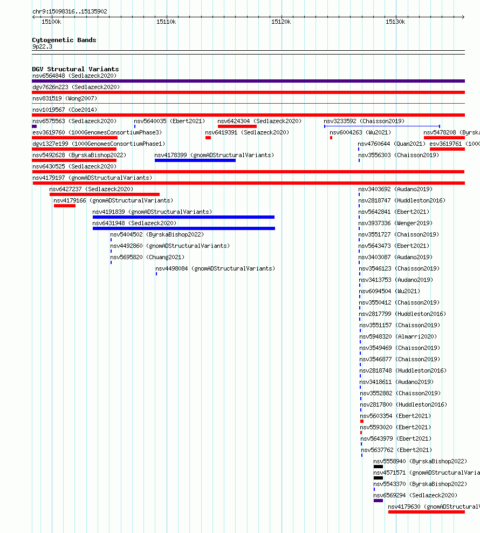Open the nsv5478208 variant label
480x533 pixels.
click(451, 132)
